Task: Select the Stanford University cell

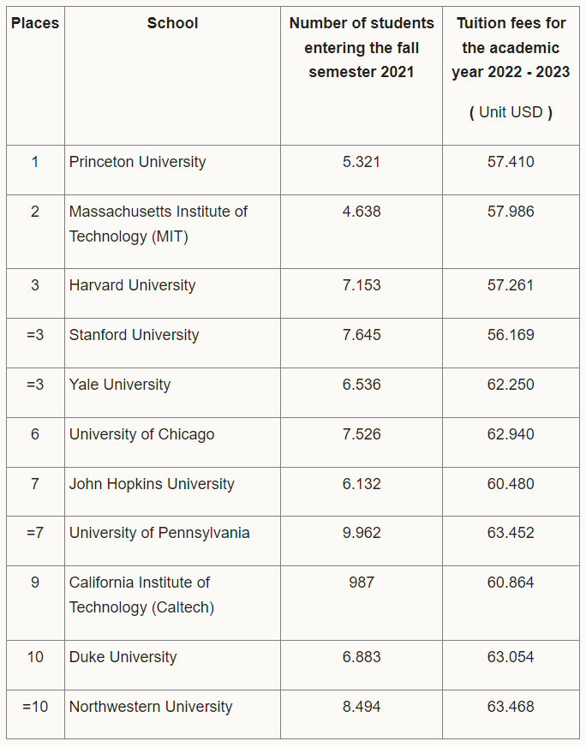Action: click(172, 343)
